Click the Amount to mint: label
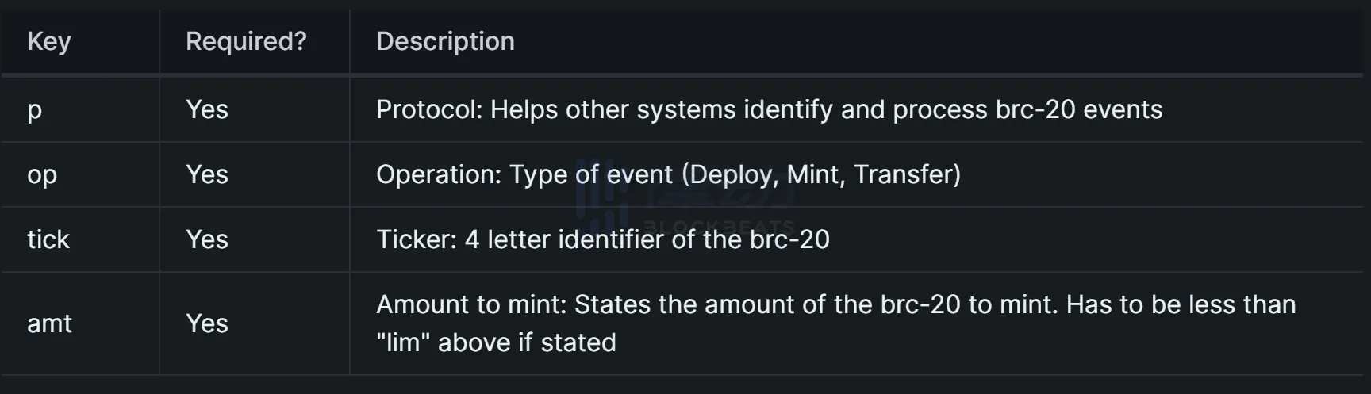Viewport: 1371px width, 394px height. [x=471, y=304]
